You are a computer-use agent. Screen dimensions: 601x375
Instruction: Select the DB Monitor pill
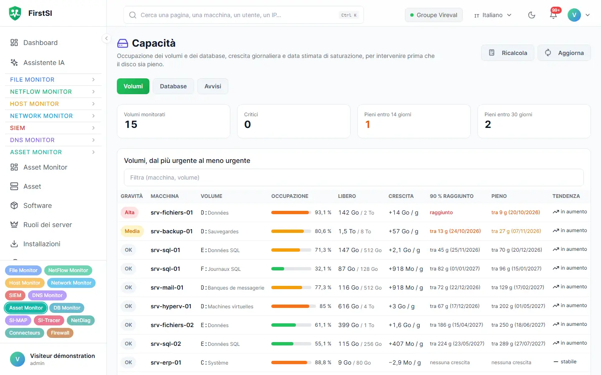[x=67, y=308]
